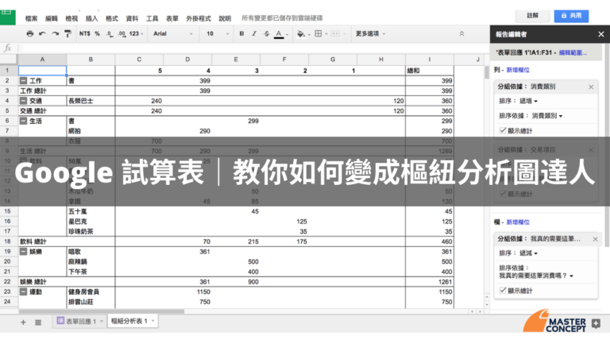Image resolution: width=610 pixels, height=343 pixels.
Task: Select the 總和 header cell
Action: tap(430, 71)
